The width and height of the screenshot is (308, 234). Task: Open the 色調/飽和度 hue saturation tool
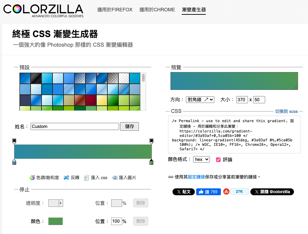click(44, 178)
